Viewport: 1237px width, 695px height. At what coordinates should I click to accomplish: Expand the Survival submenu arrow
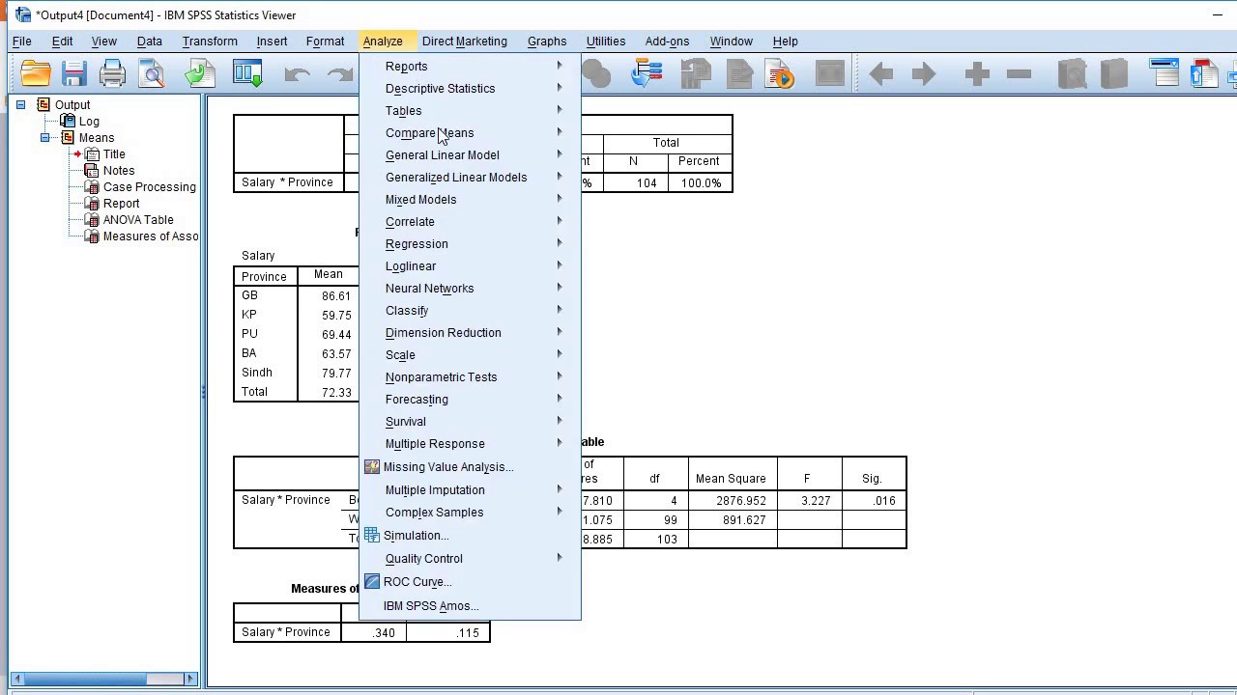click(560, 421)
